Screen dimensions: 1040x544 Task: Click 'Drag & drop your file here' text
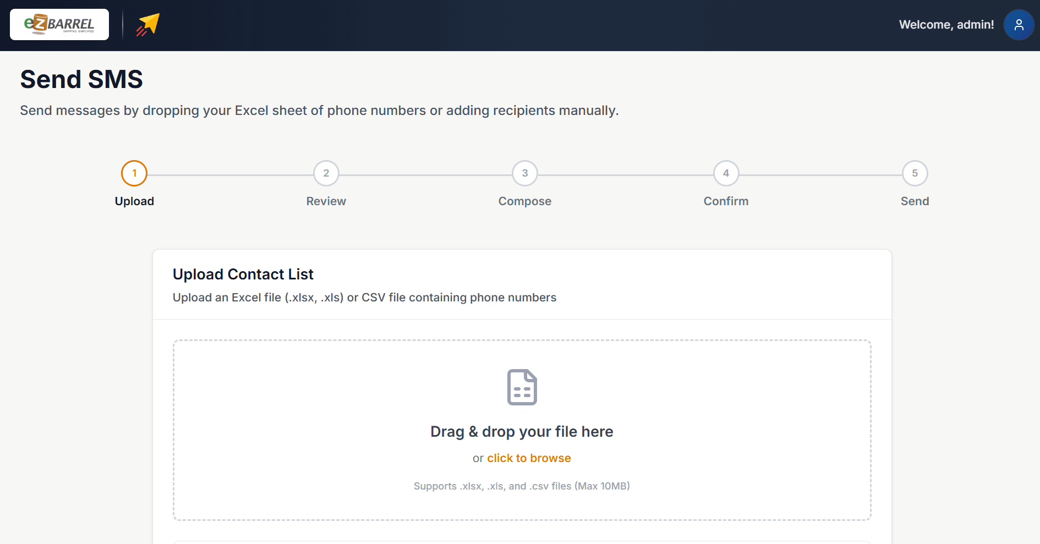point(522,432)
